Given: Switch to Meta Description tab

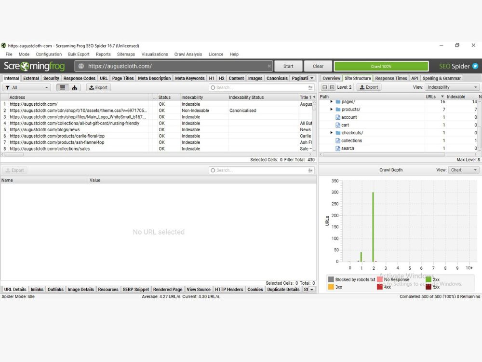Looking at the screenshot, I should coord(154,78).
